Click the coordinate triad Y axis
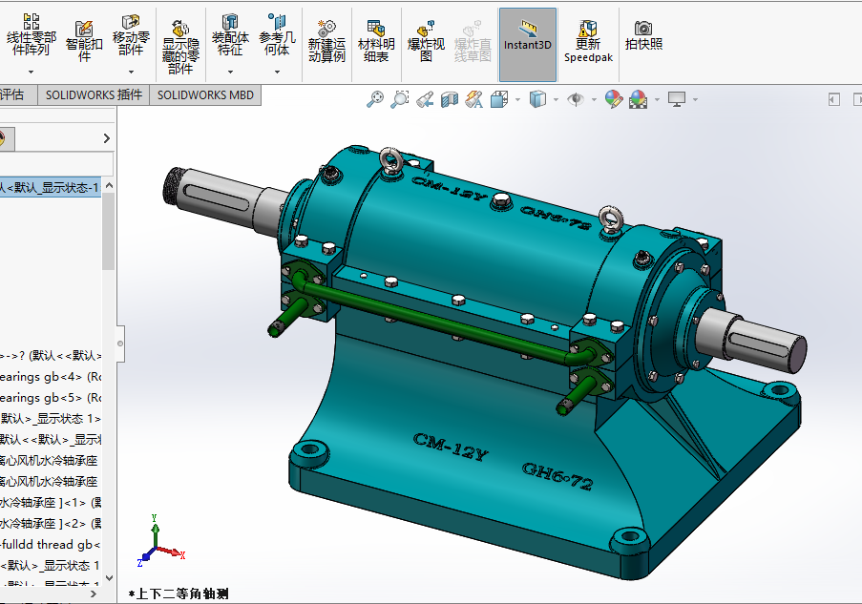The image size is (862, 604). pos(155,529)
